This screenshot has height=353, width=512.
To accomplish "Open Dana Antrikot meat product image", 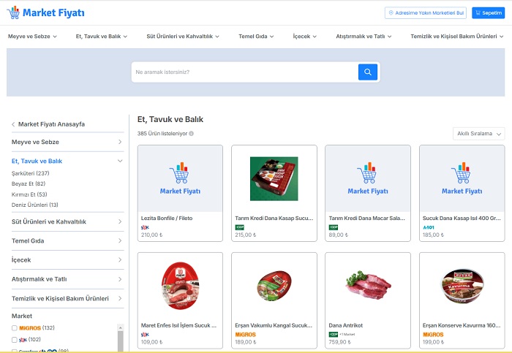I will 368,286.
